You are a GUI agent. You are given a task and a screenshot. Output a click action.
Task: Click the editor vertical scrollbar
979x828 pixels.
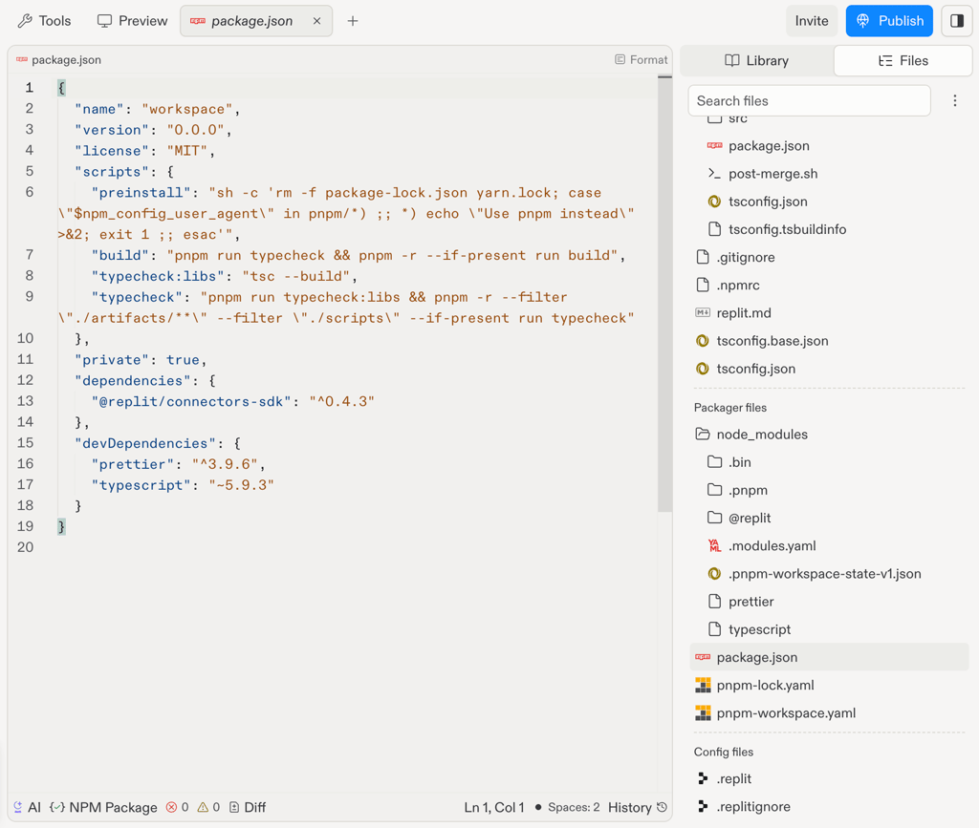(x=665, y=293)
